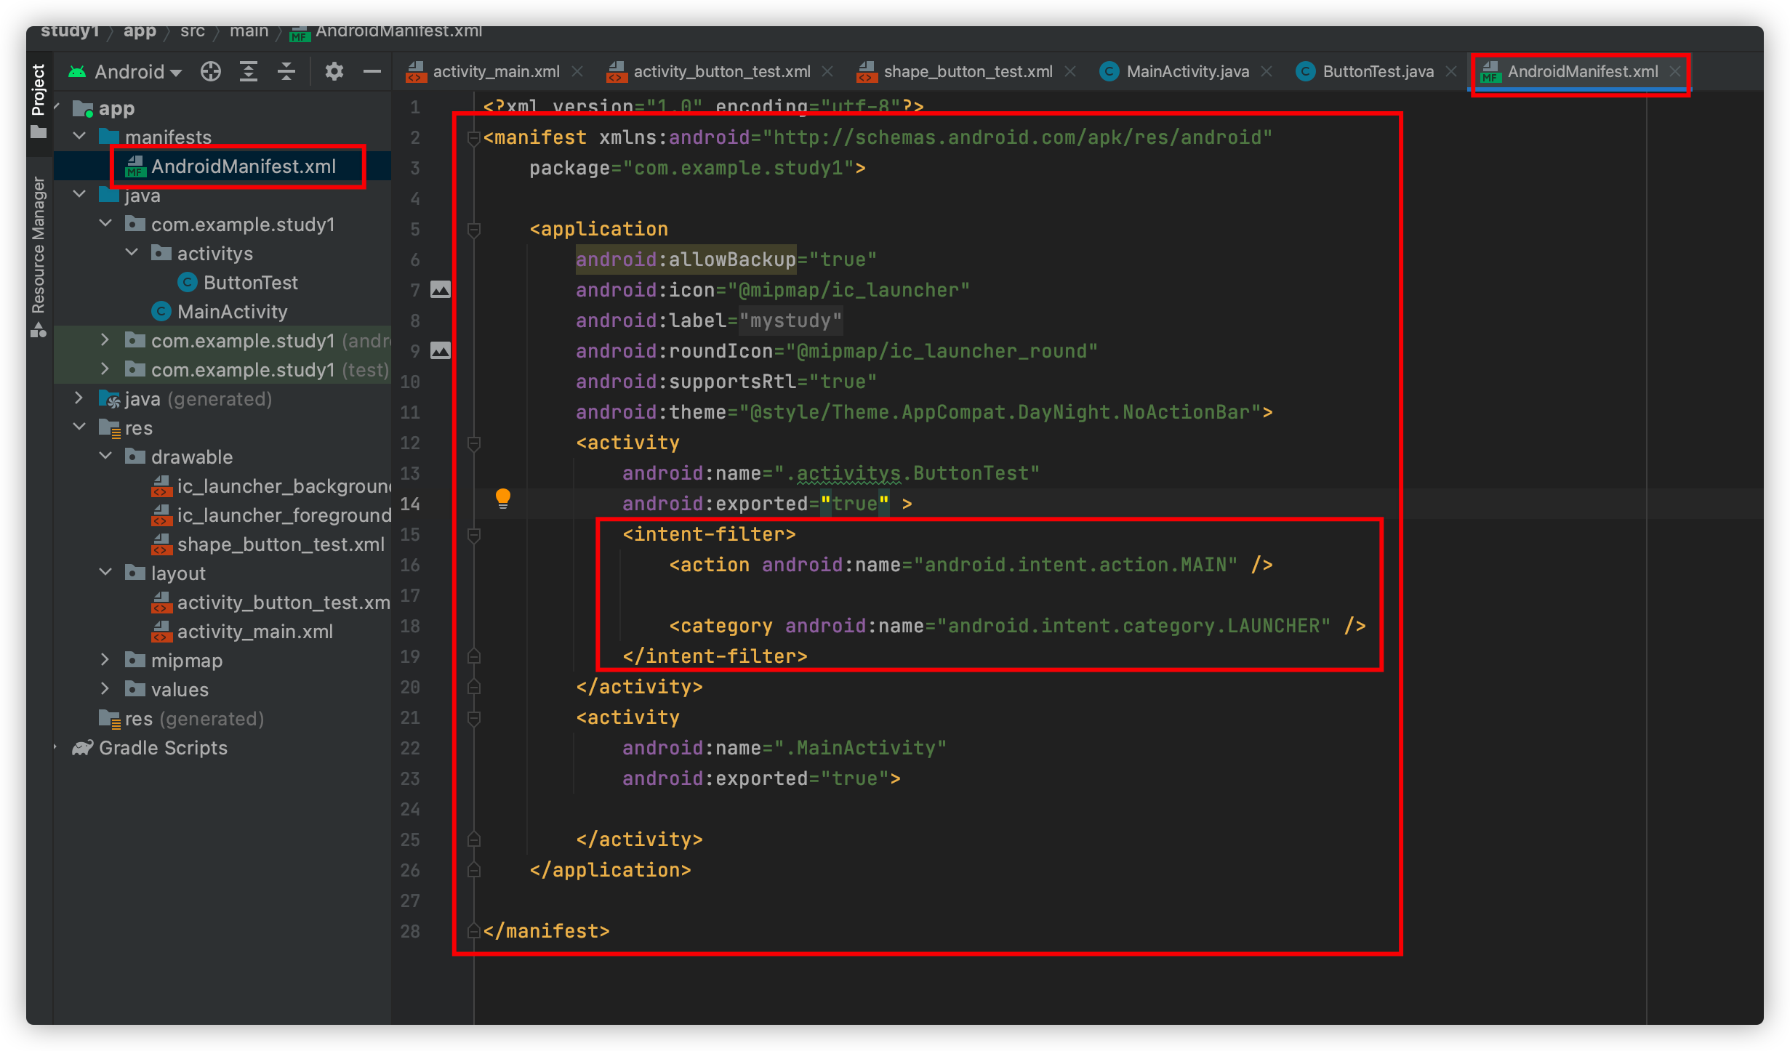Select the res (generated) folder
Image resolution: width=1790 pixels, height=1051 pixels.
point(182,719)
